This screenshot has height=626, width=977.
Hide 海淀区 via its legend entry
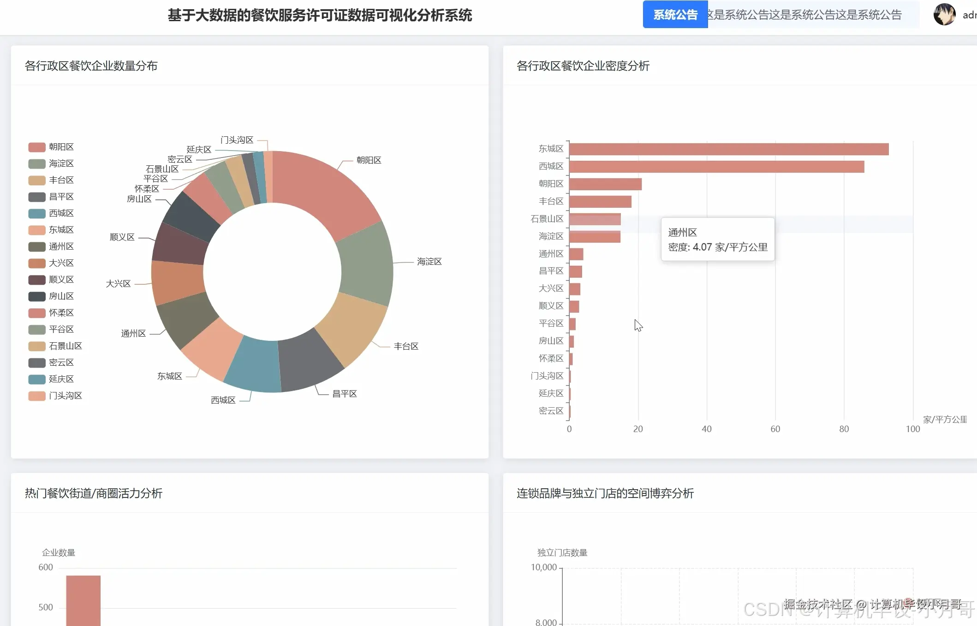(51, 163)
